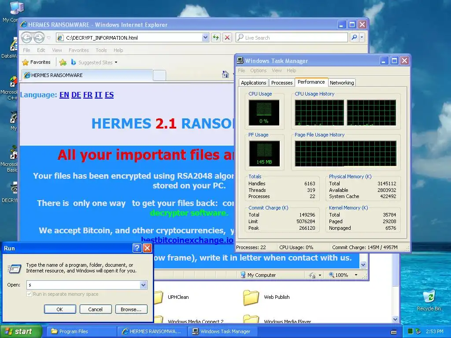Click the Run dialog Open text field
The height and width of the screenshot is (338, 451).
83,285
